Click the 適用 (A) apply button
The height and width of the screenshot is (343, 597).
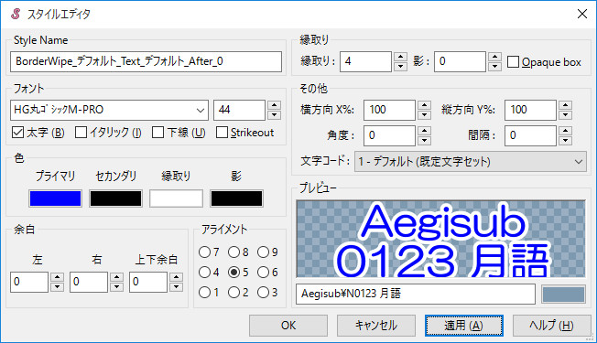point(463,326)
